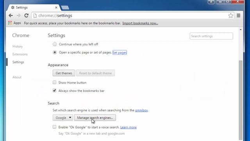
Task: Open a new tab
Action: coord(65,7)
